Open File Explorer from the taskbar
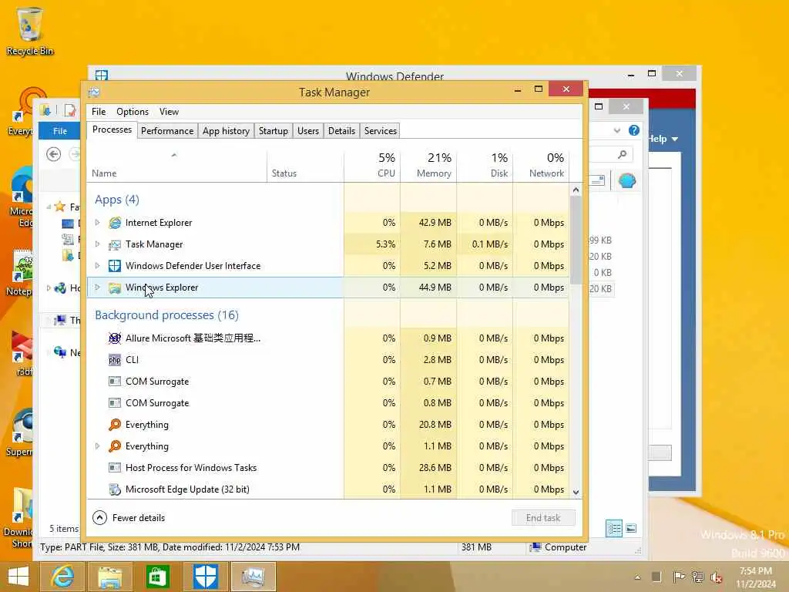Screen dimensions: 789x592 110,577
